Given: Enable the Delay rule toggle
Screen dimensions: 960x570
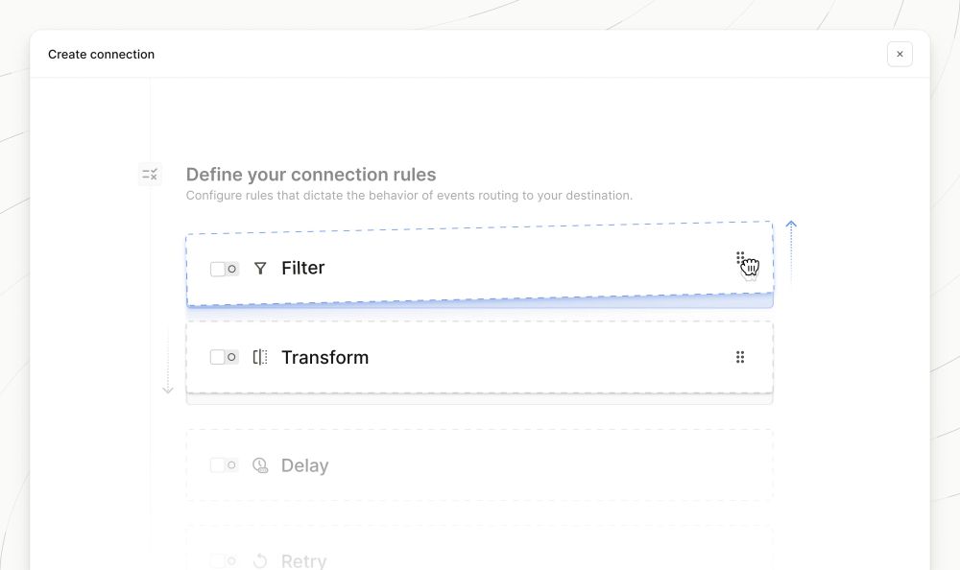Looking at the screenshot, I should point(224,465).
